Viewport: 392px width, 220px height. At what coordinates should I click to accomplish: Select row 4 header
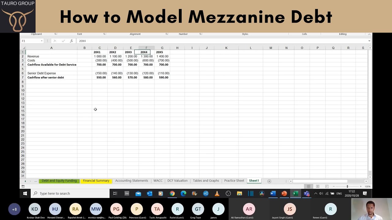click(x=23, y=65)
